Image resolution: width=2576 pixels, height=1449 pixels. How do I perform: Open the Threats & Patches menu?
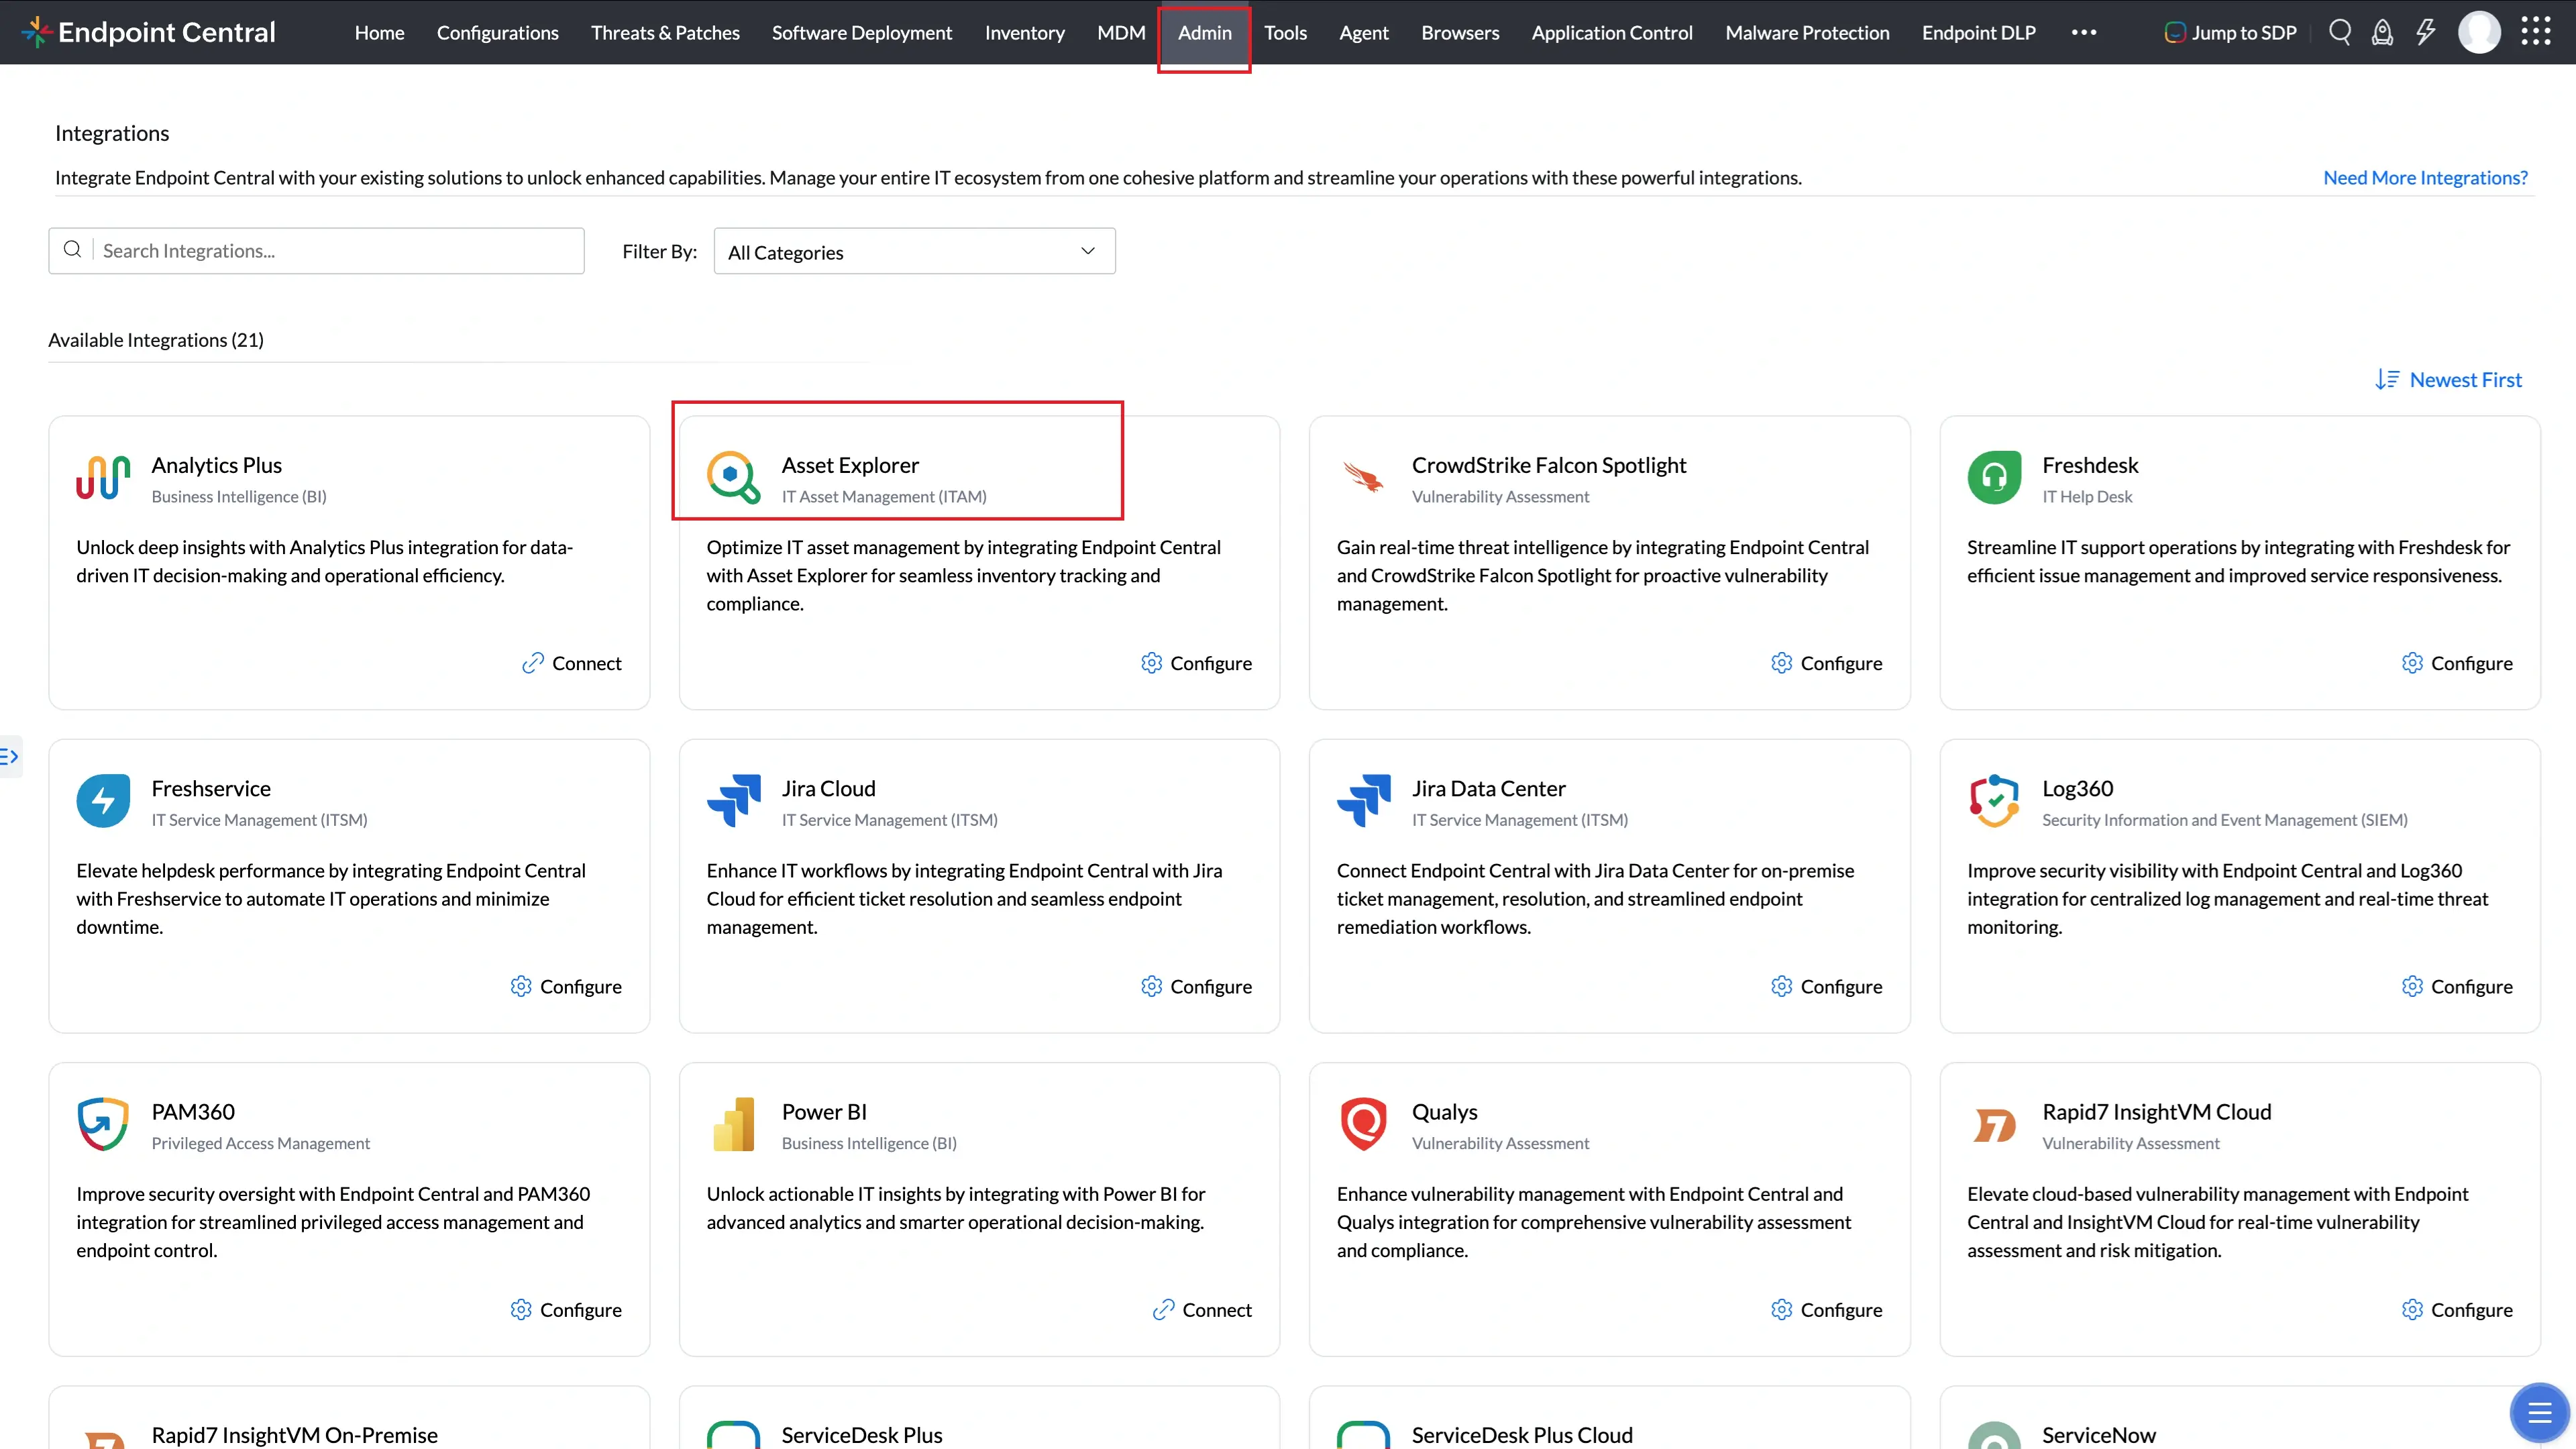tap(665, 32)
